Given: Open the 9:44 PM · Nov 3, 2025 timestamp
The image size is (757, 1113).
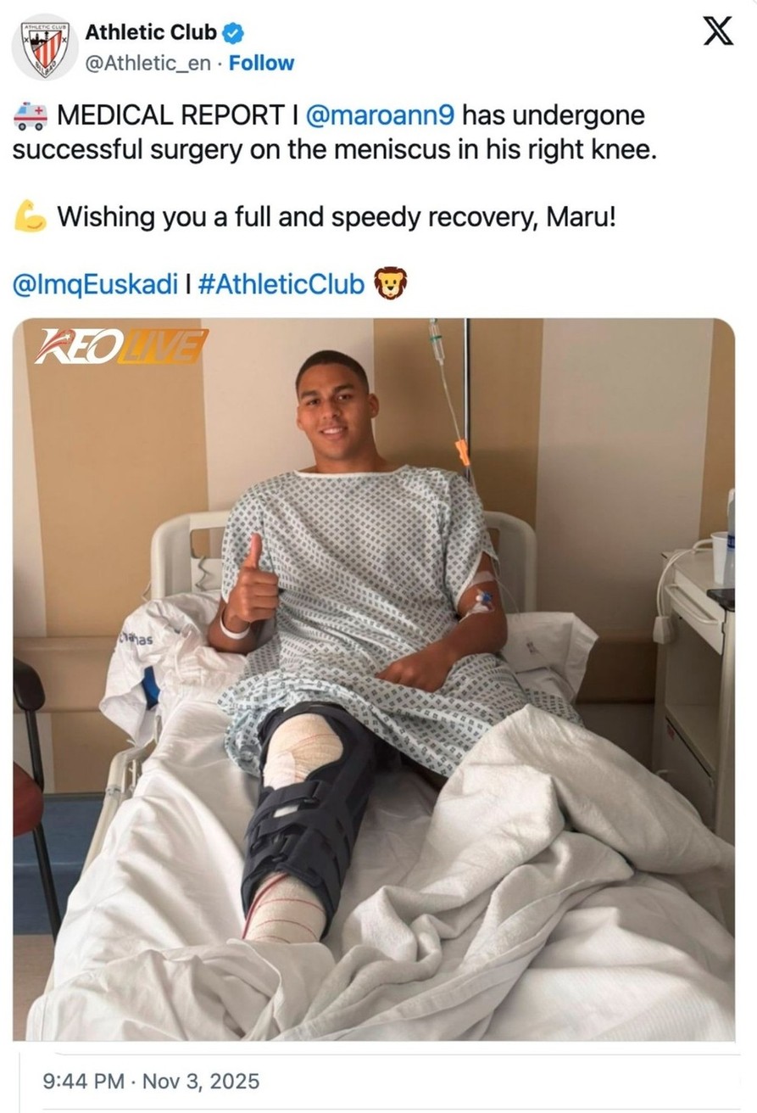Looking at the screenshot, I should tap(151, 1082).
